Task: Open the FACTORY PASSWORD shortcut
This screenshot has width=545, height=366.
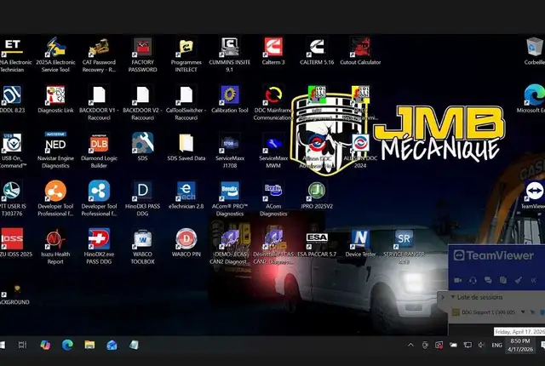Action: pyautogui.click(x=142, y=54)
